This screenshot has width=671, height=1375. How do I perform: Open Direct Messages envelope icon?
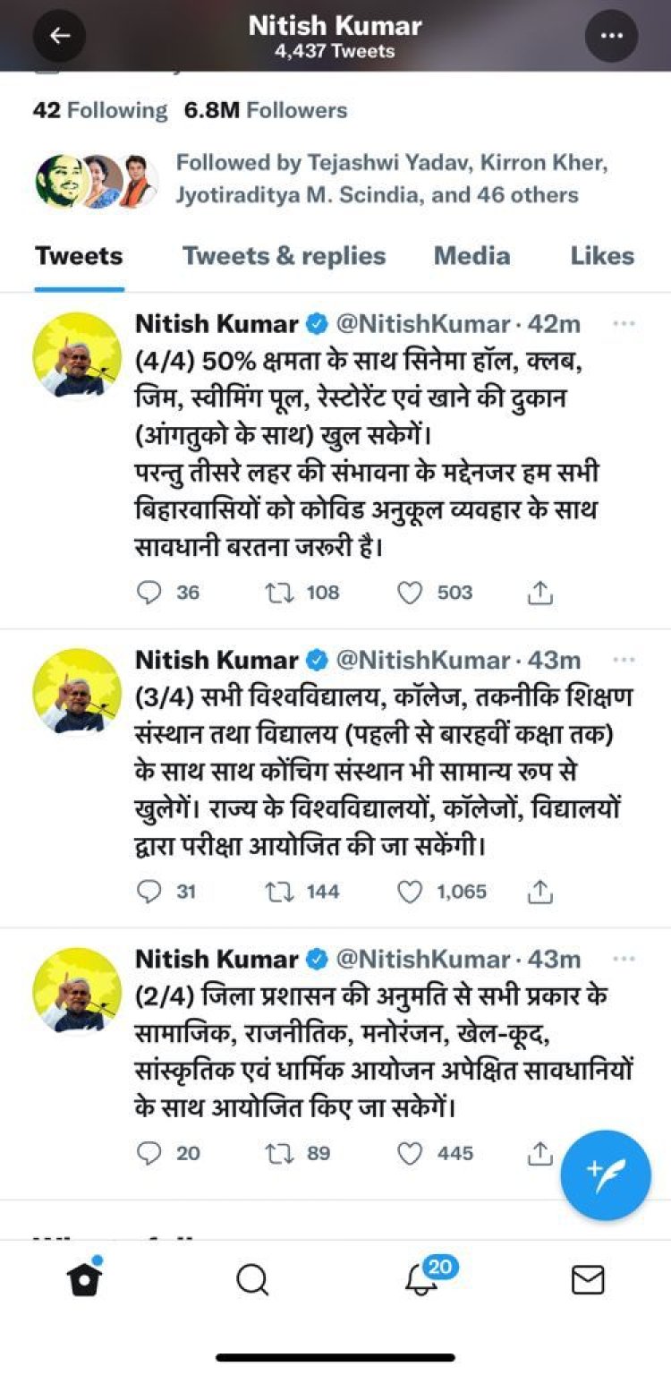tap(588, 1280)
